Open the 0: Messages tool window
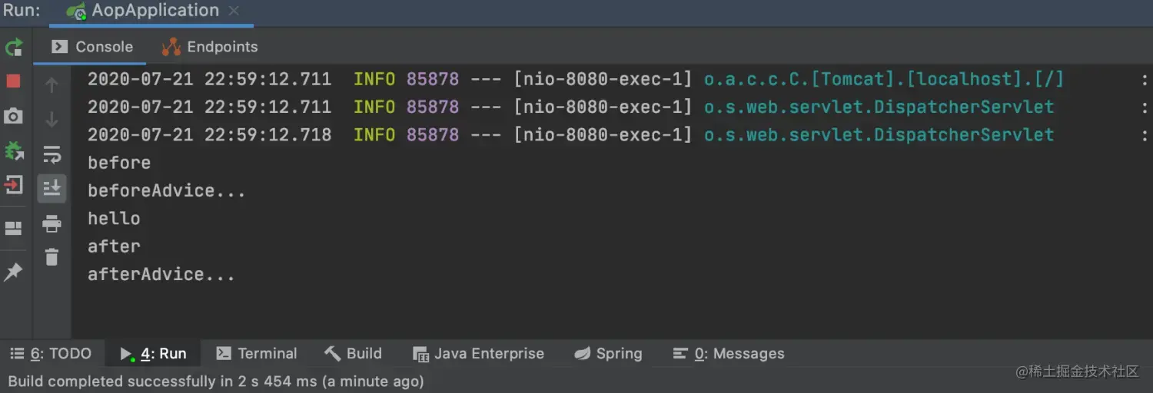Viewport: 1153px width, 393px height. click(728, 354)
